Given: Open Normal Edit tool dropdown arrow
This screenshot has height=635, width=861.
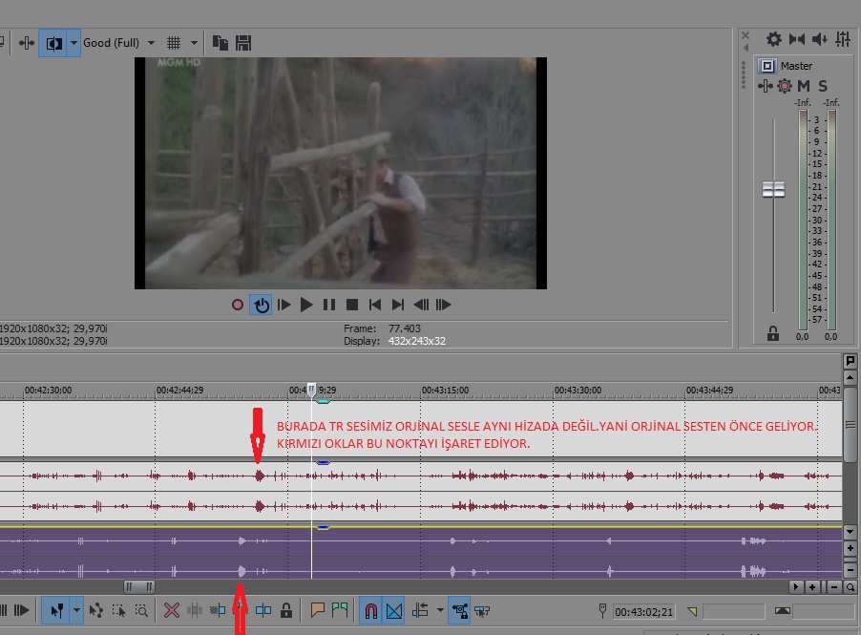Looking at the screenshot, I should (x=76, y=610).
